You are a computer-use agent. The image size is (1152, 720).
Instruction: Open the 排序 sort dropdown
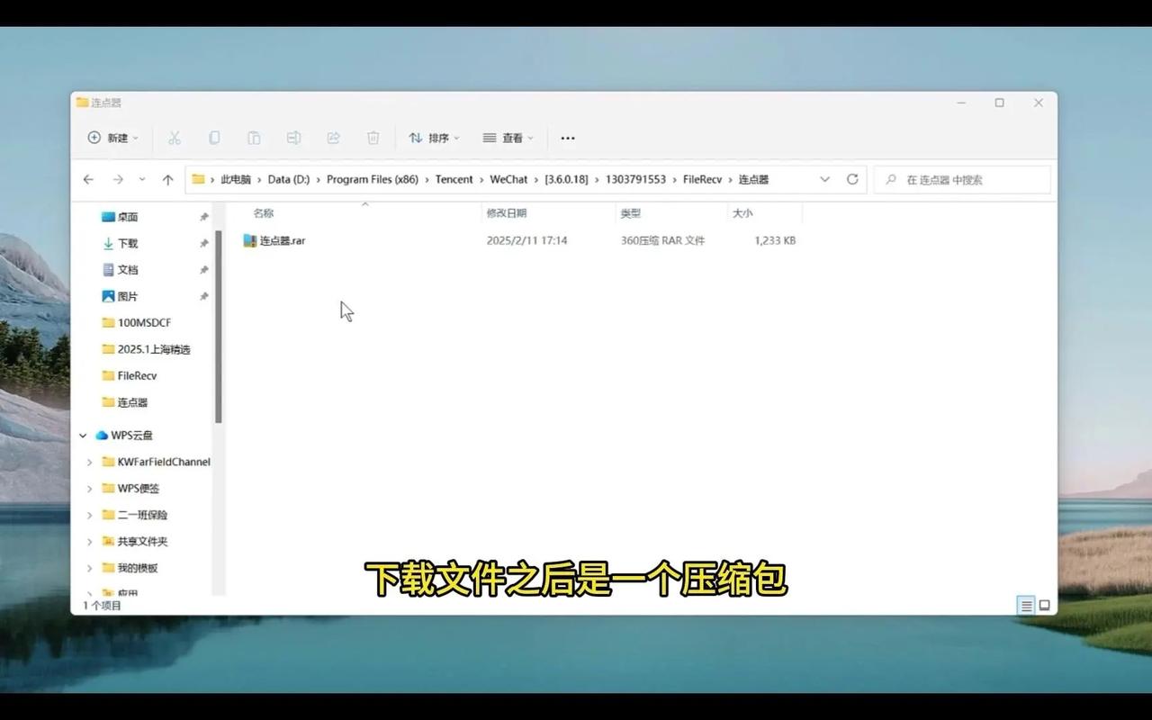click(x=434, y=138)
